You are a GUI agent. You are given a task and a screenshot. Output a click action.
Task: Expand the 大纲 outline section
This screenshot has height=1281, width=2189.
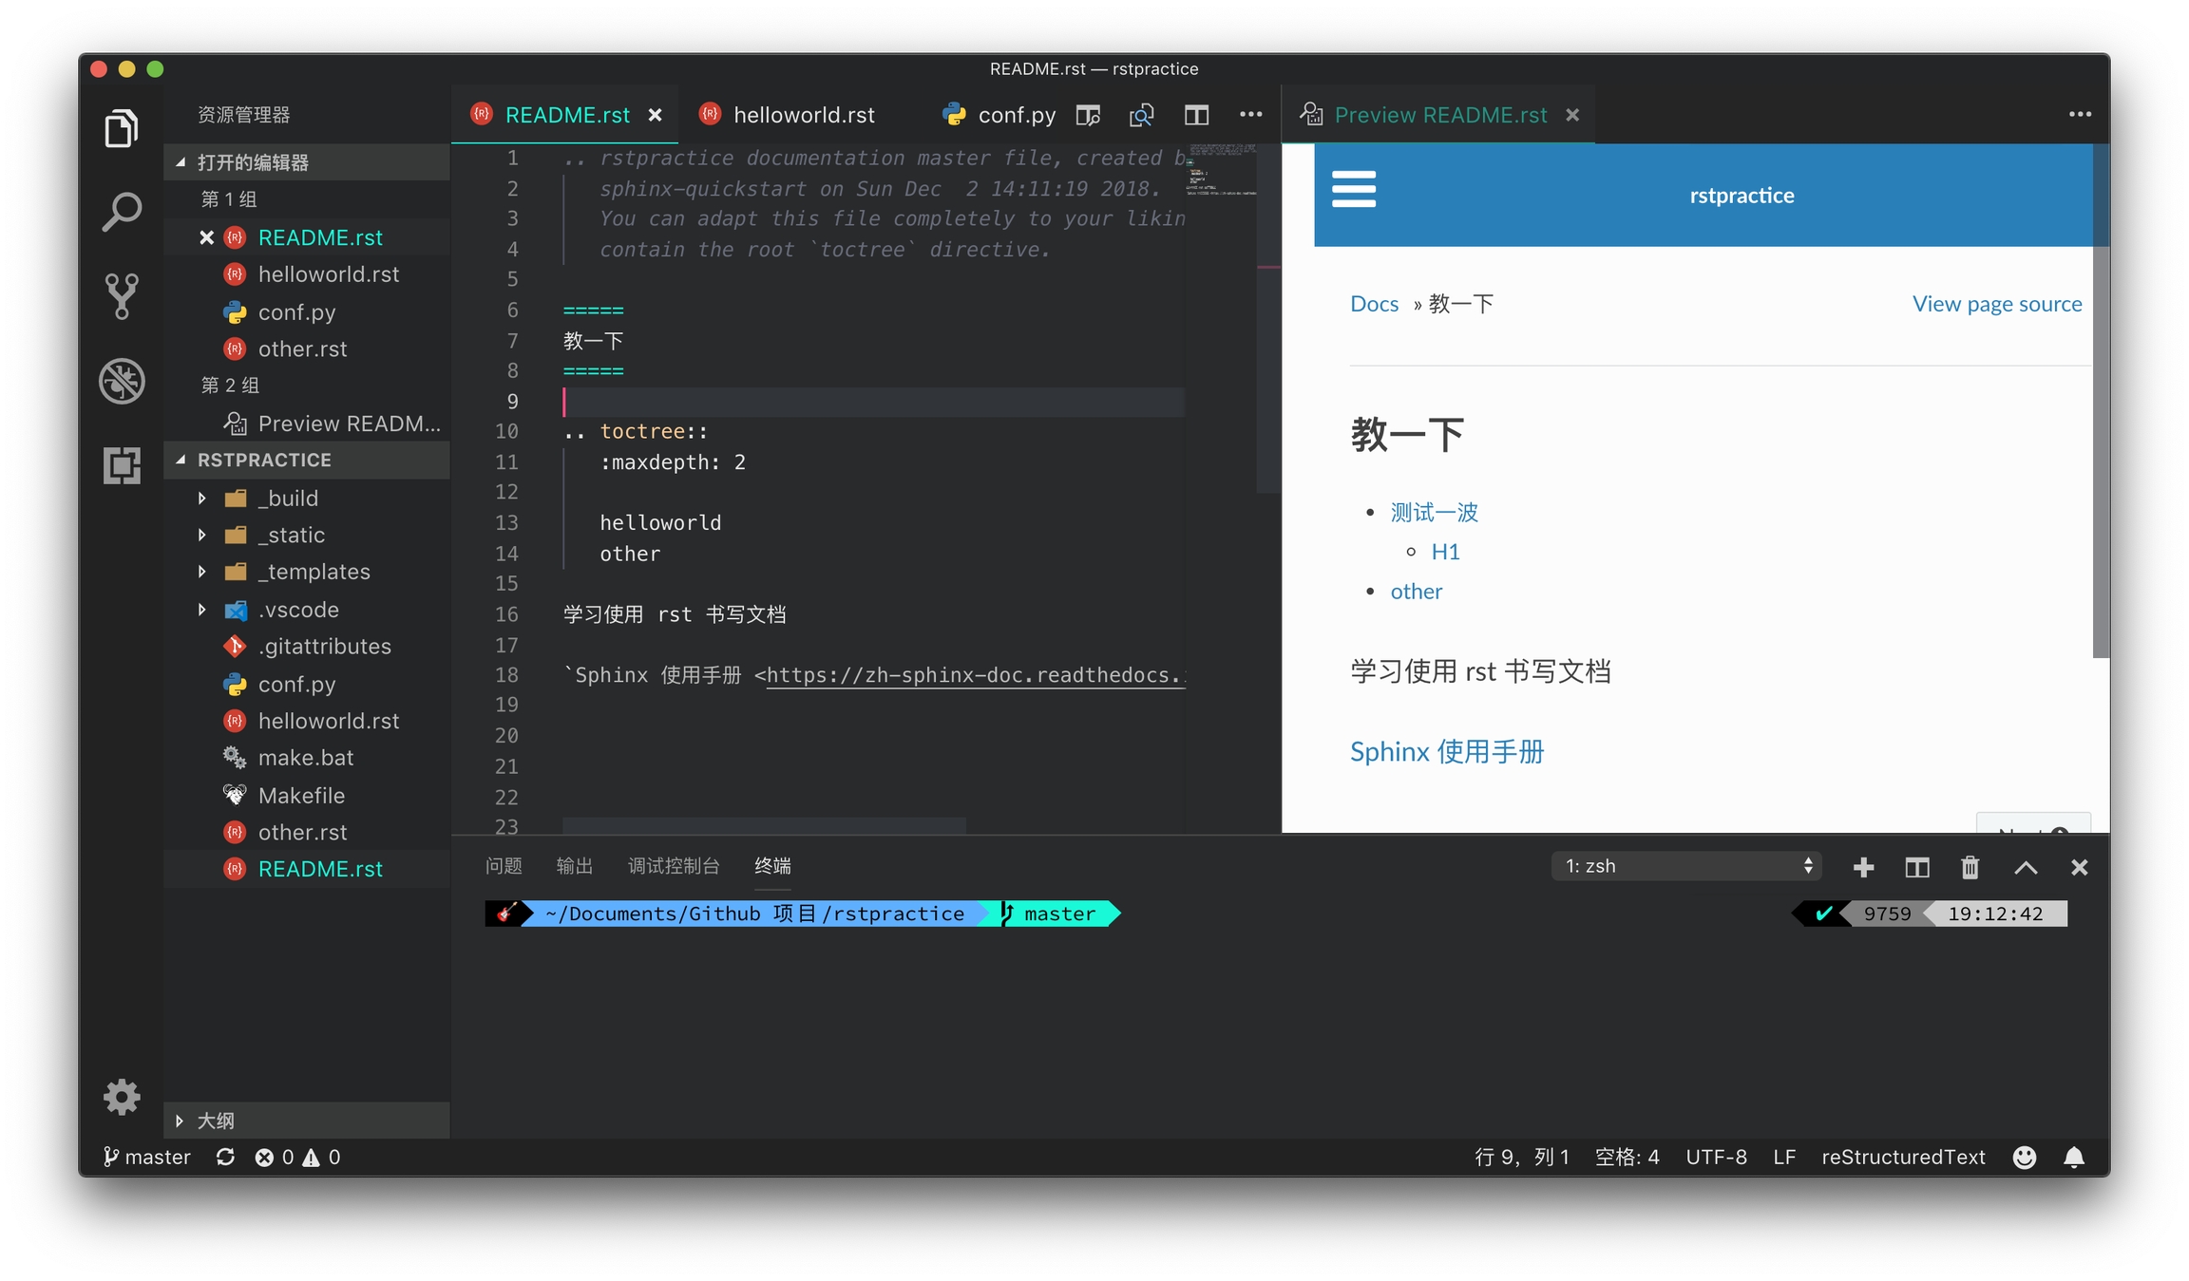[216, 1121]
